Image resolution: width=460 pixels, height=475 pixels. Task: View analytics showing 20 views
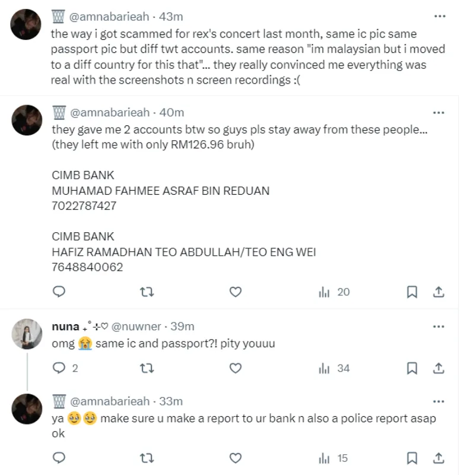[335, 292]
